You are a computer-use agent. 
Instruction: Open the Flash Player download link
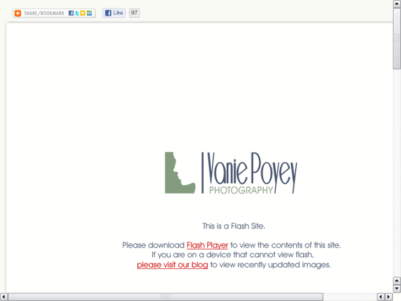tap(207, 245)
